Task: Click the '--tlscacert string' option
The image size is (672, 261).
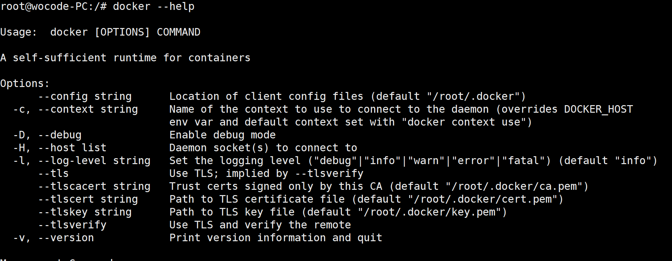Action: pyautogui.click(x=94, y=187)
